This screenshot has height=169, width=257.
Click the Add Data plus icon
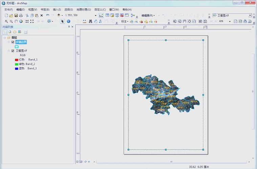[59, 15]
